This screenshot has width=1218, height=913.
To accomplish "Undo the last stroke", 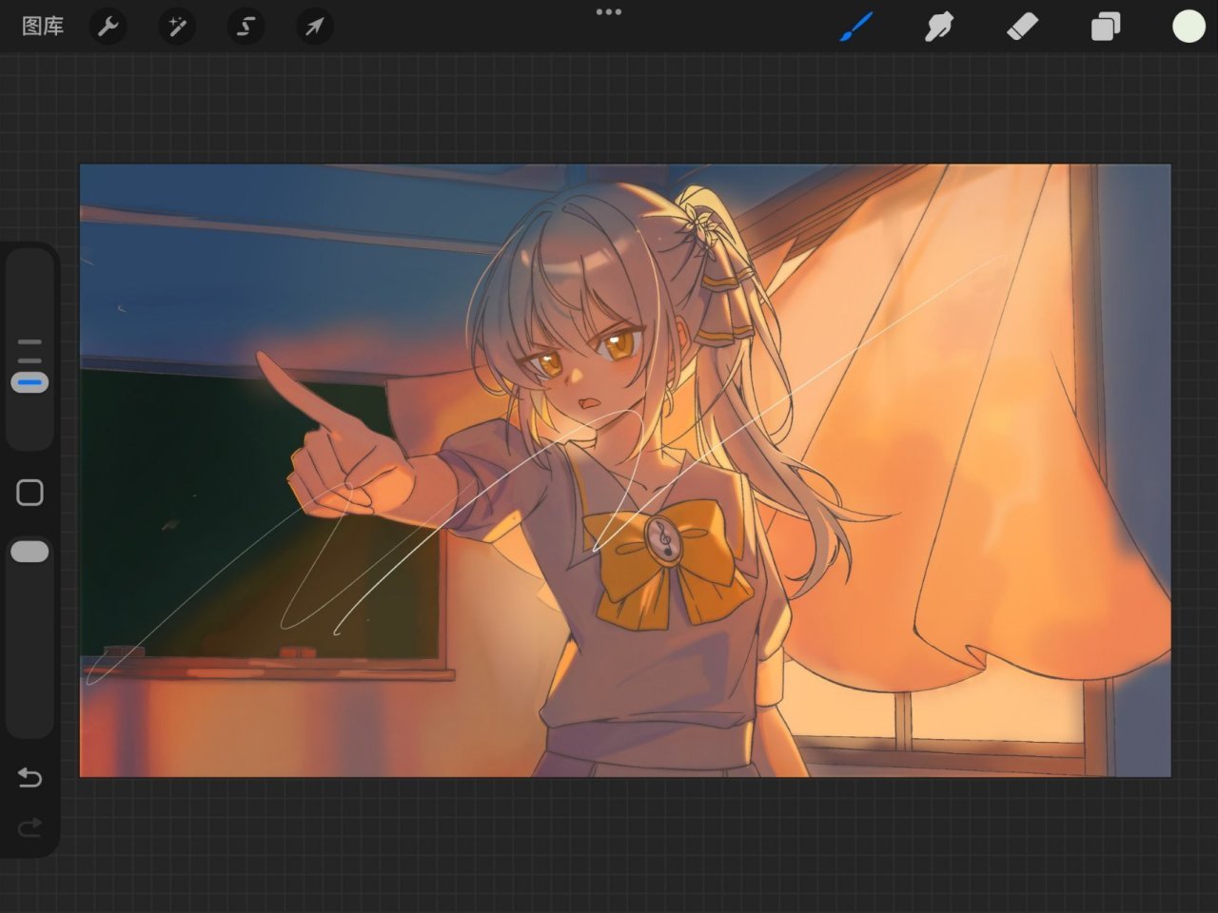I will coord(29,778).
